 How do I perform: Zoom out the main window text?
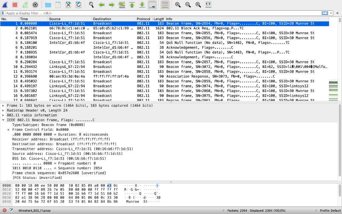click(x=188, y=5)
